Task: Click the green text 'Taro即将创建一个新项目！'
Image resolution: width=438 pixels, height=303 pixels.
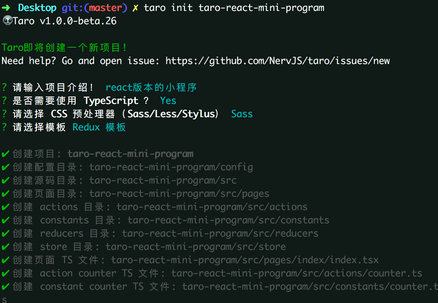Action: click(64, 48)
